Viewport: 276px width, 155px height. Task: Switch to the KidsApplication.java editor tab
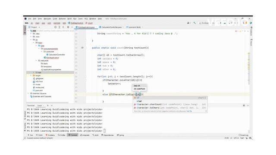click(x=86, y=27)
